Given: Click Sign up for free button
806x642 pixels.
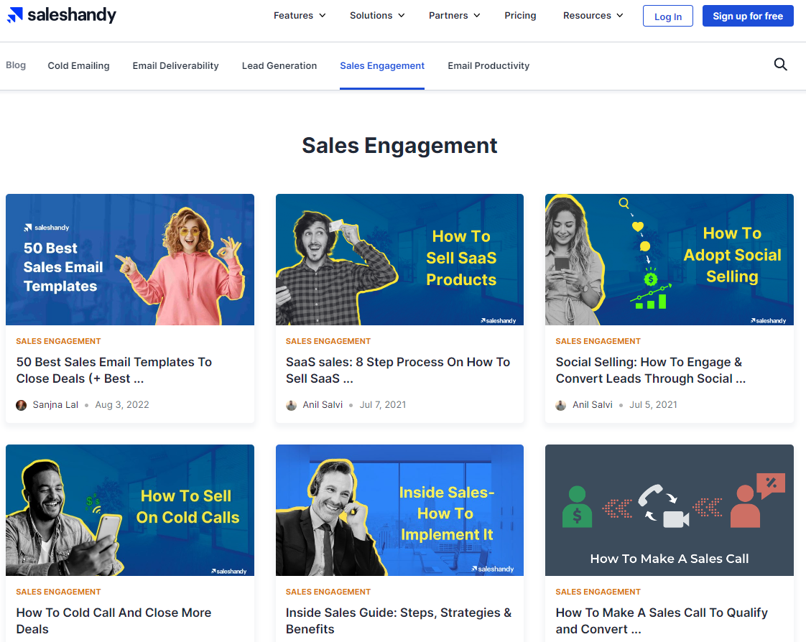Looking at the screenshot, I should (748, 16).
